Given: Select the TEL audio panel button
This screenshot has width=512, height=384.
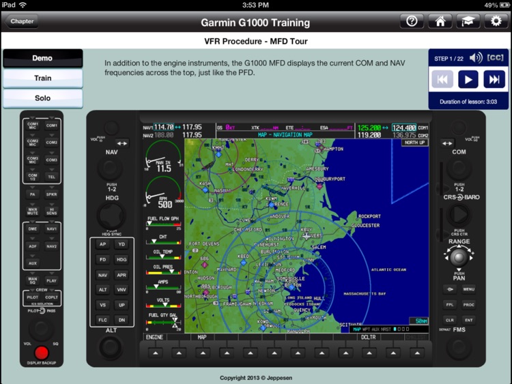Looking at the screenshot, I should pyautogui.click(x=52, y=177).
